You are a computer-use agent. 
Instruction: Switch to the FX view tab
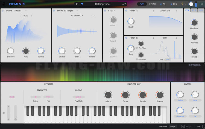coord(164,4)
